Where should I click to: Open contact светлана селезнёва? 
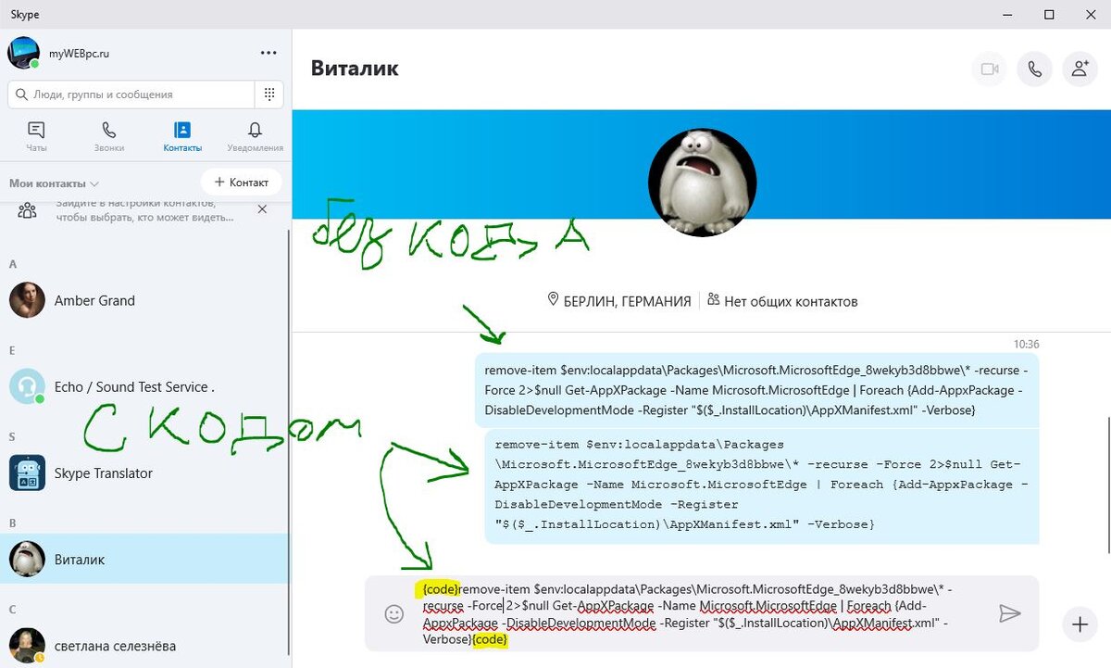[x=144, y=646]
